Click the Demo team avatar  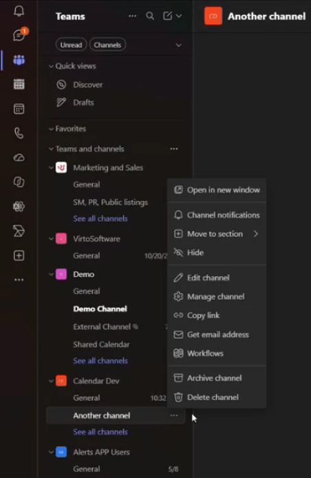(x=61, y=274)
